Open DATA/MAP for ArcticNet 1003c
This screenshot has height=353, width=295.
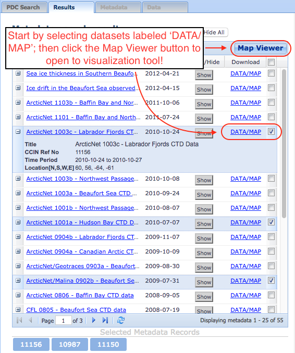[x=245, y=132]
